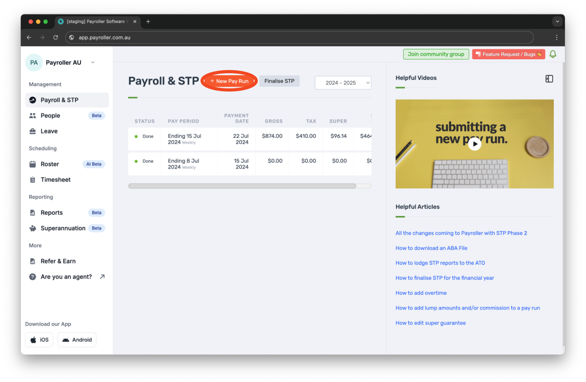
Task: Select the People section
Action: click(x=50, y=115)
